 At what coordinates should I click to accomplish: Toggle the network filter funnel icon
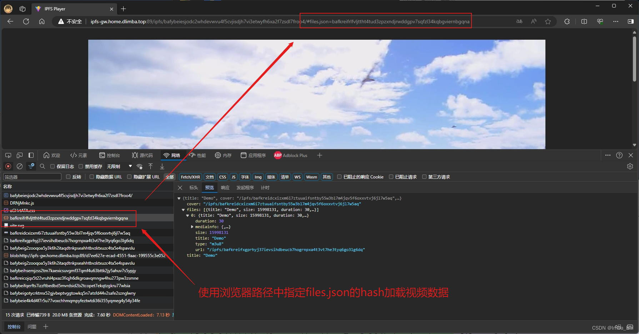point(31,166)
